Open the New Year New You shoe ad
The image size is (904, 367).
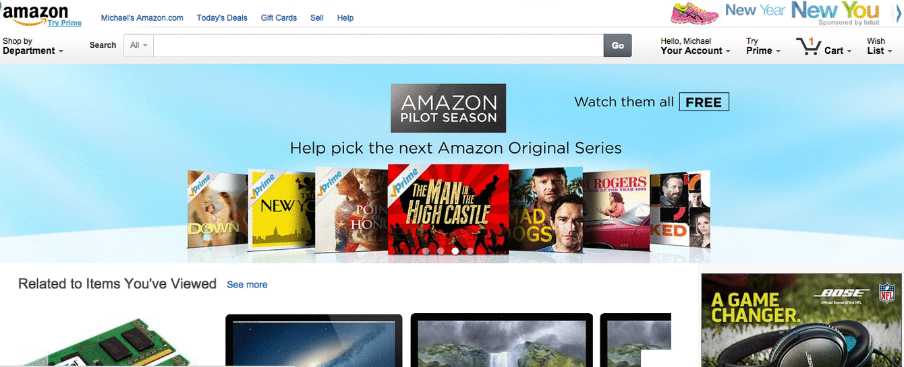776,13
